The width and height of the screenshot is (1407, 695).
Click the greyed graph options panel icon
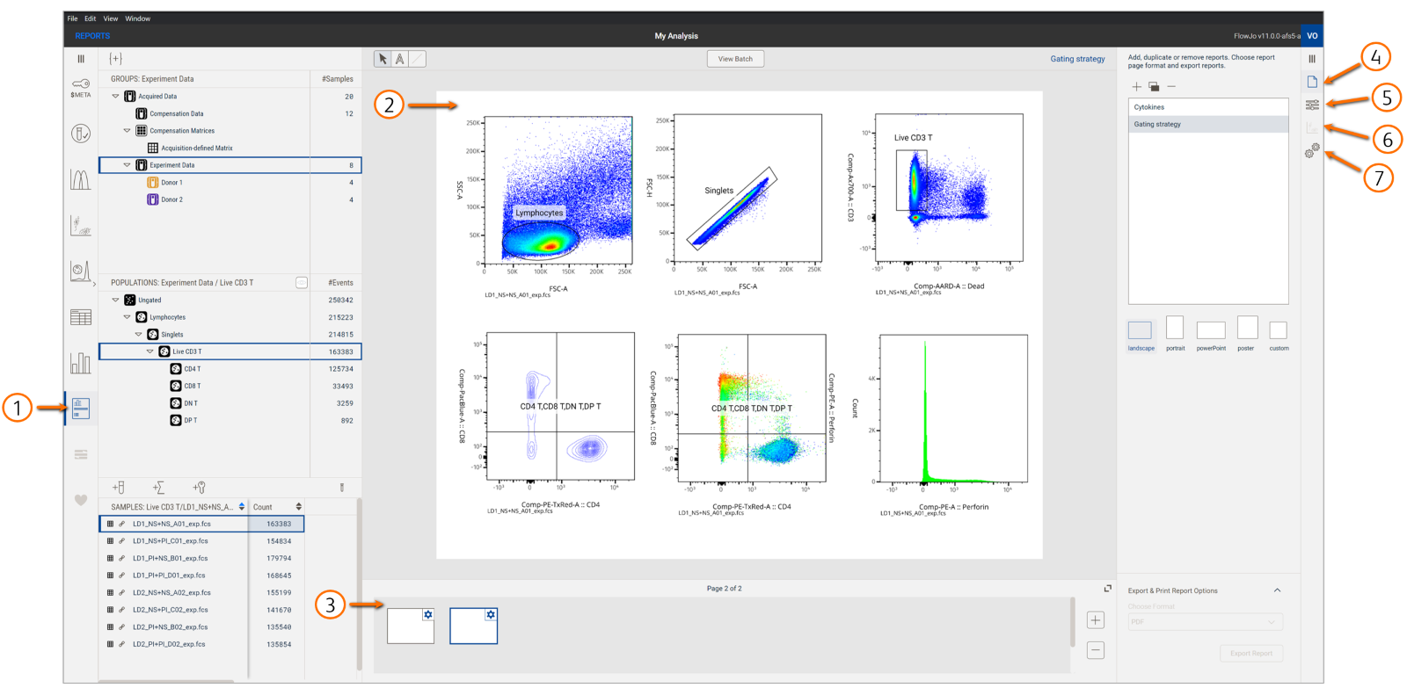tap(1312, 128)
